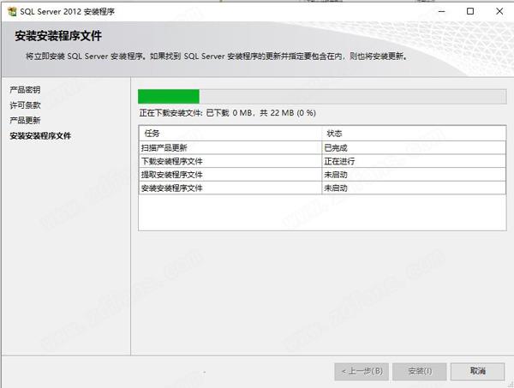The image size is (514, 388).
Task: Click the description text under the heading
Action: tap(217, 57)
